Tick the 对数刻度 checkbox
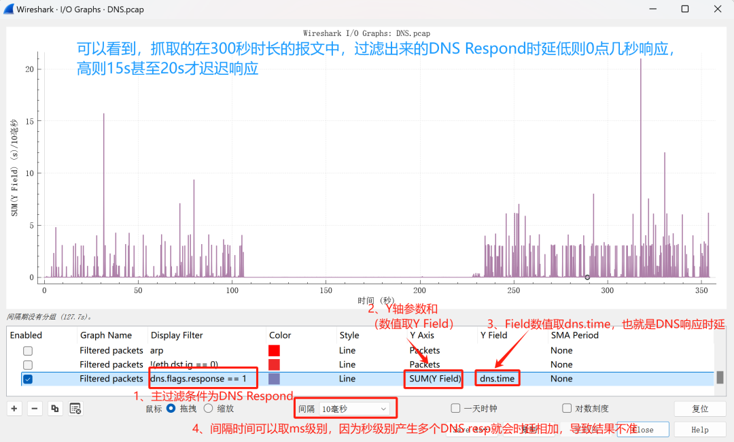Viewport: 734px width, 442px height. 567,408
